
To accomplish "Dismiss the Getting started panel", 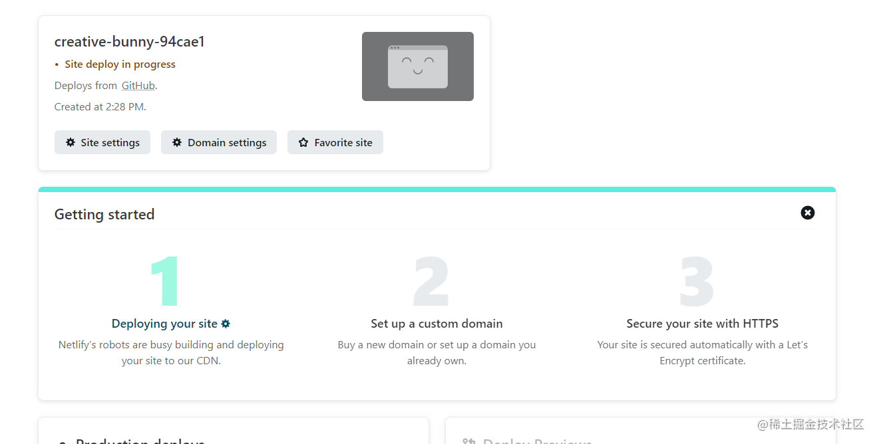I will pos(807,213).
